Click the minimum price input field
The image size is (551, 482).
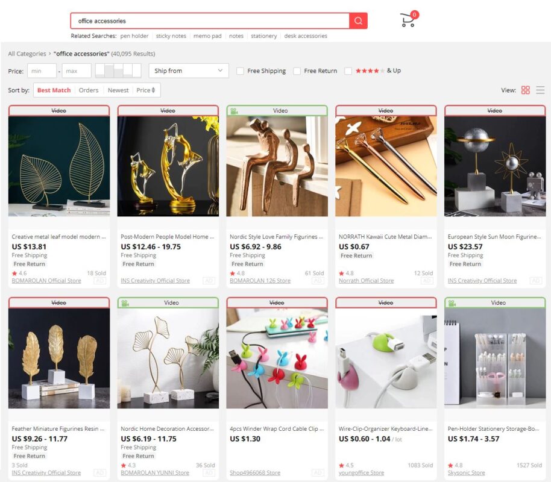click(42, 70)
